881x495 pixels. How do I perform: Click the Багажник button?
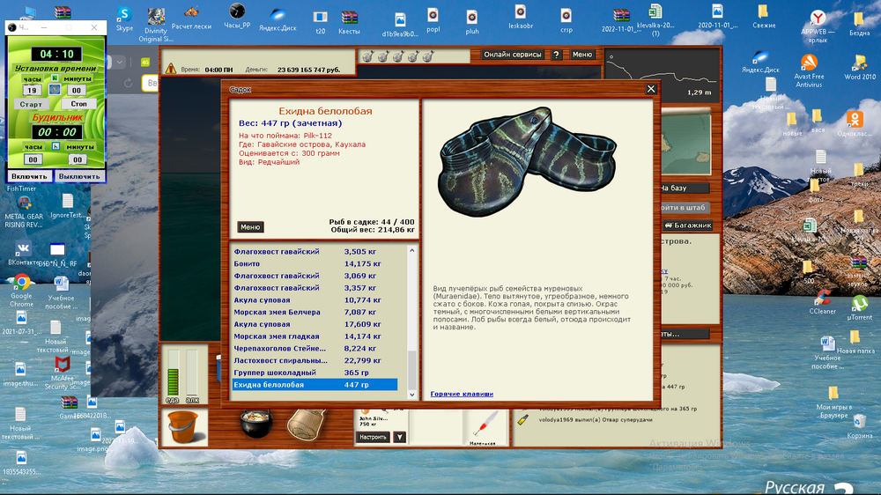(688, 225)
